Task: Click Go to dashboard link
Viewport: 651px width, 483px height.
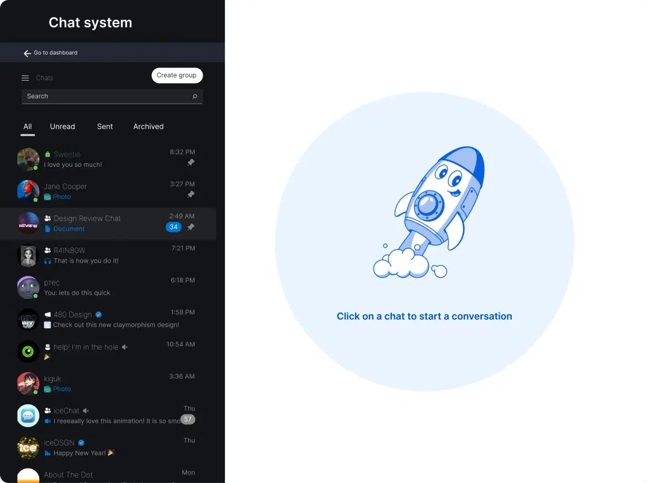Action: point(55,53)
